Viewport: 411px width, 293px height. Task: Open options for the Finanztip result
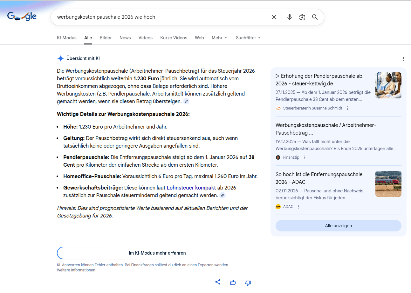tap(305, 157)
